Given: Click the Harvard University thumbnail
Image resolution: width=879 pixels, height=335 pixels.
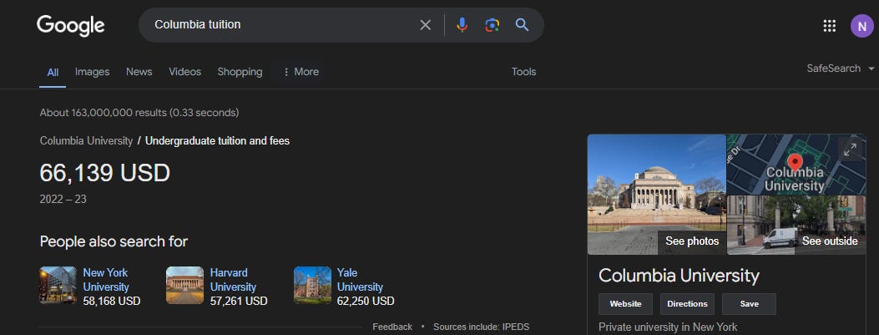Looking at the screenshot, I should [x=185, y=285].
